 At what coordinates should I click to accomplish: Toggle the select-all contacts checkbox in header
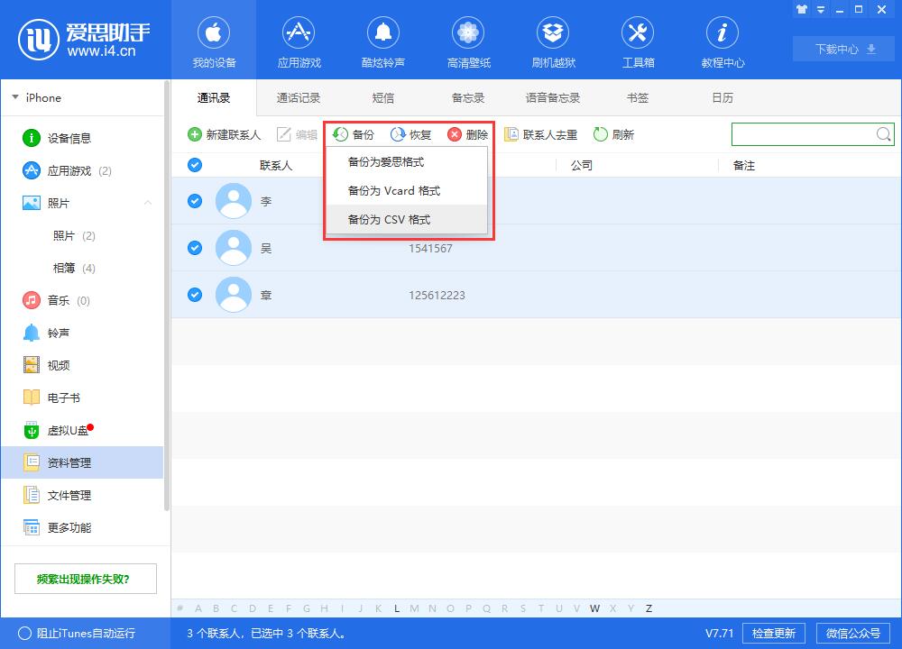195,165
